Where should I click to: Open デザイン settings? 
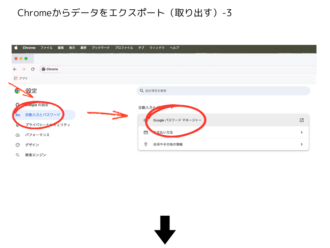32,145
